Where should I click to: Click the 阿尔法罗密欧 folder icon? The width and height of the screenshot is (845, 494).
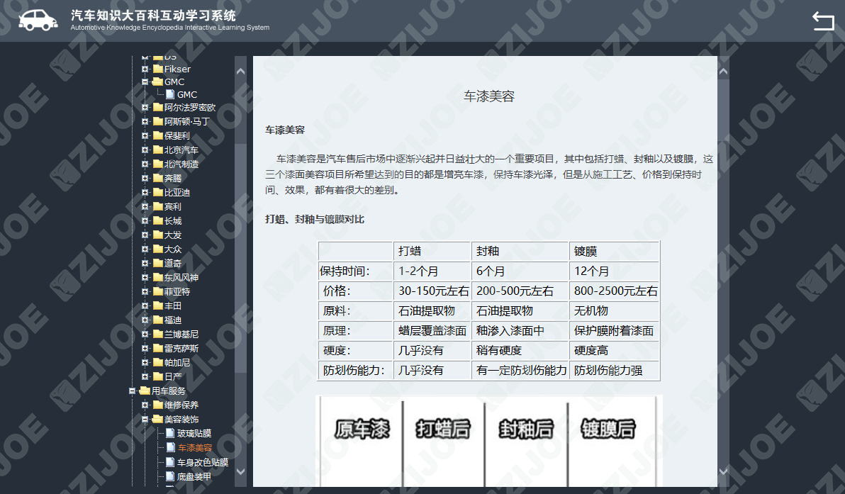pyautogui.click(x=158, y=107)
